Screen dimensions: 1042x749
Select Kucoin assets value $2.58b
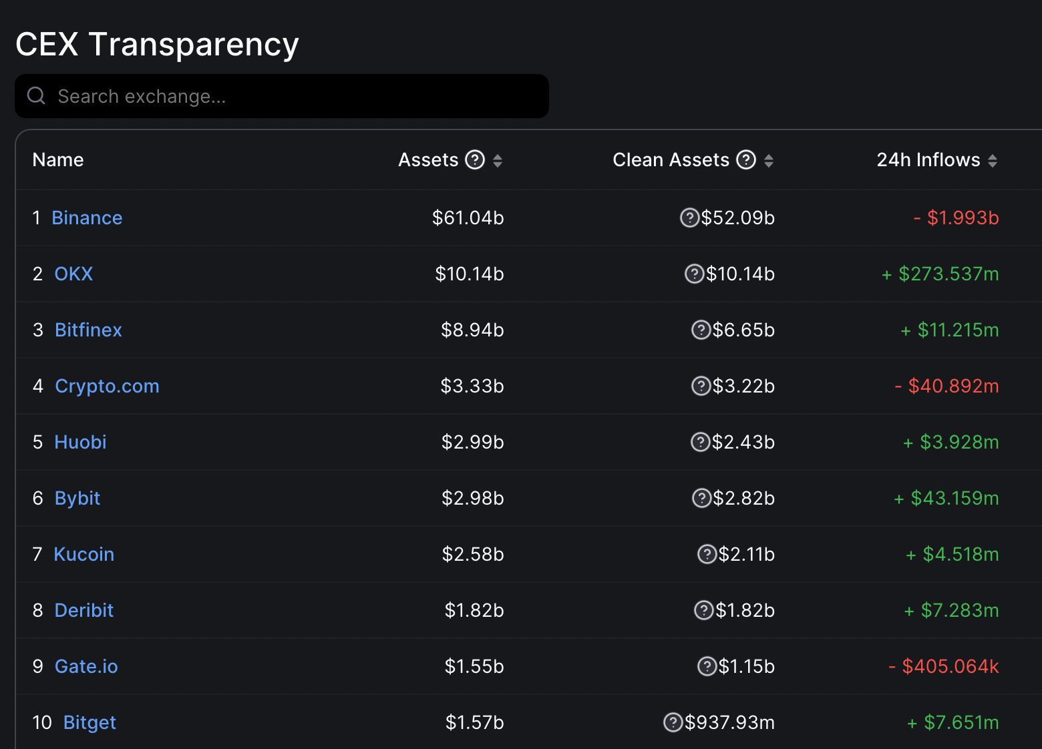tap(473, 554)
